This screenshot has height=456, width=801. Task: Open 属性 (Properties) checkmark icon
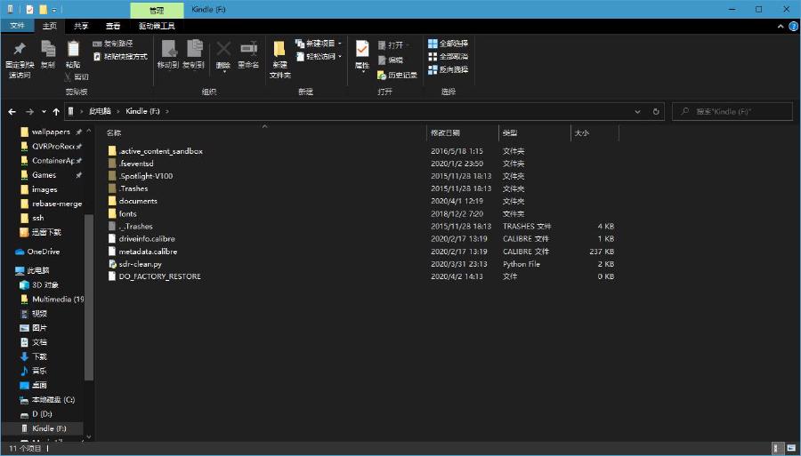[362, 49]
